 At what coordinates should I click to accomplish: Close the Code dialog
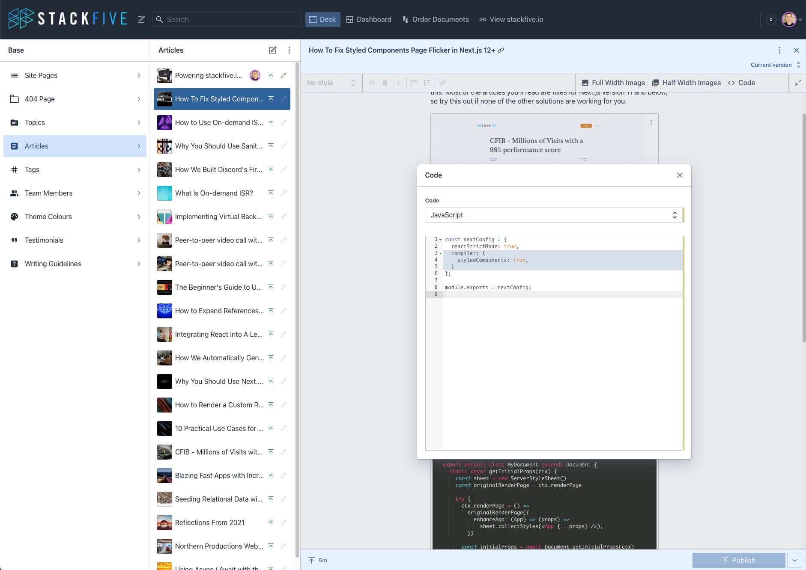click(680, 175)
